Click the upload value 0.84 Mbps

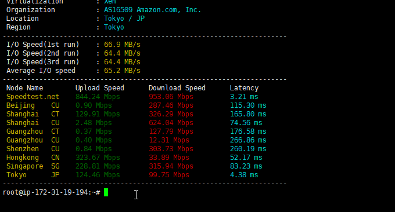point(94,149)
